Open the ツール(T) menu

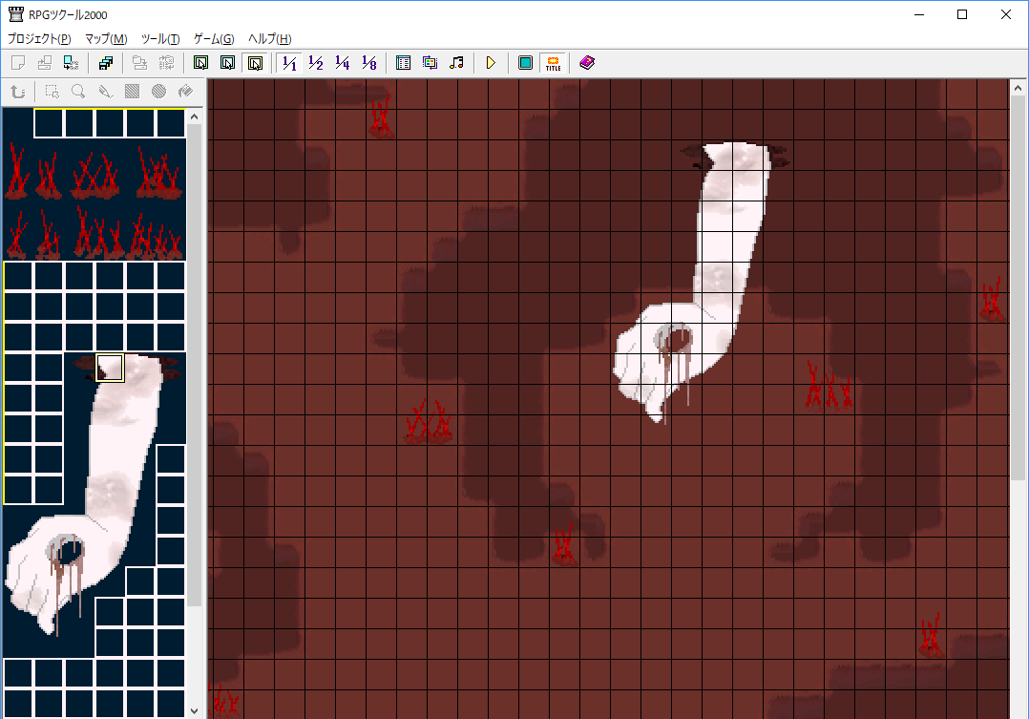(160, 39)
